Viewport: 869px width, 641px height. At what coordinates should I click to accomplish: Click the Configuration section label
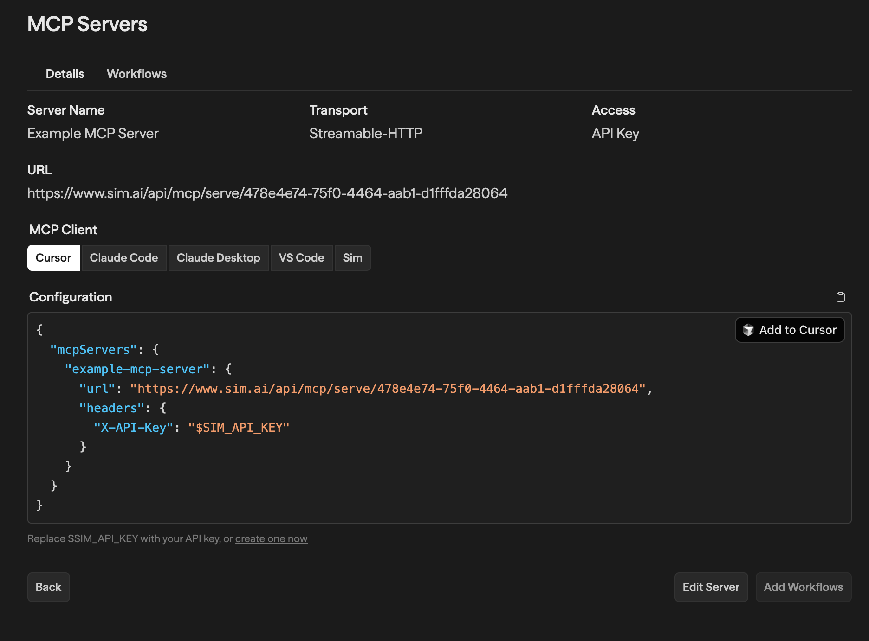click(71, 297)
